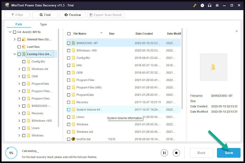The image size is (245, 163).
Task: Click the folder tree vertical scrollbar
Action: (59, 78)
